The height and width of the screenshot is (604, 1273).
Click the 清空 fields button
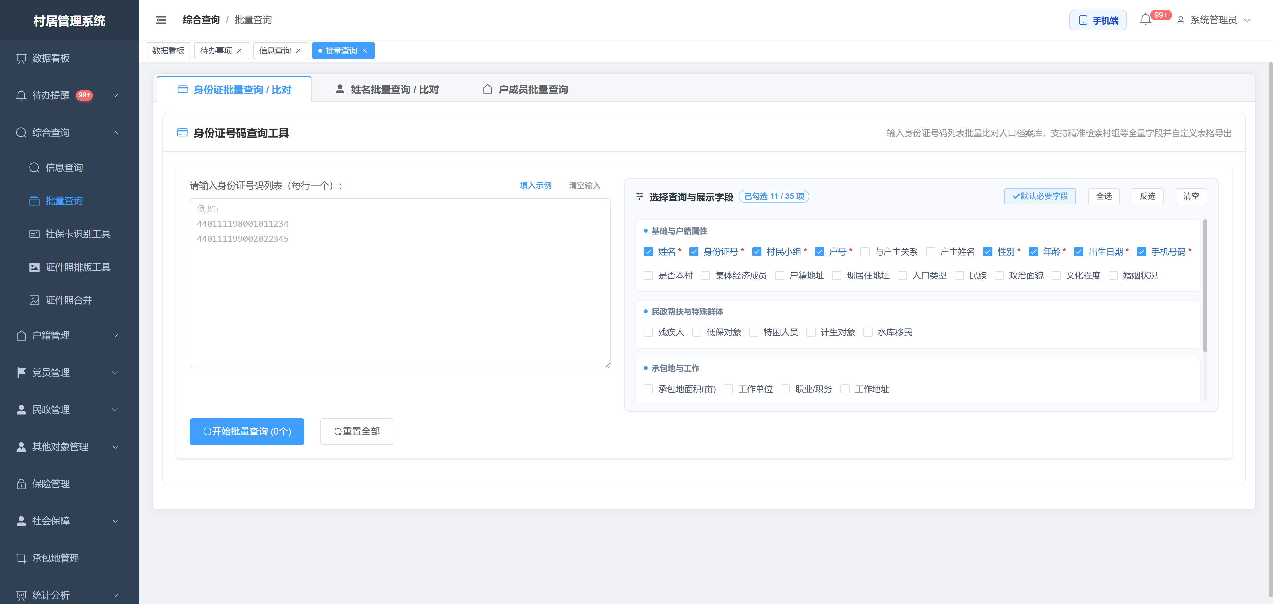click(1191, 196)
